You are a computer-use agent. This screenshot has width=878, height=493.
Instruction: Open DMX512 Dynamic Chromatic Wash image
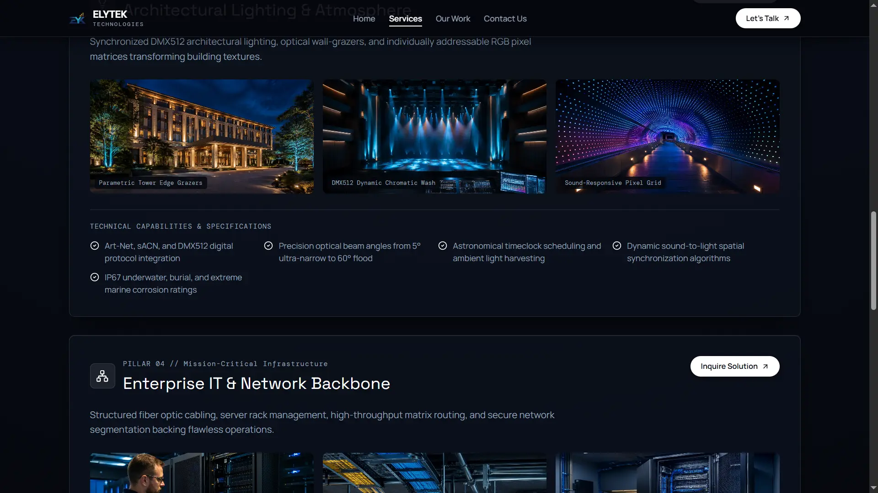click(x=434, y=136)
